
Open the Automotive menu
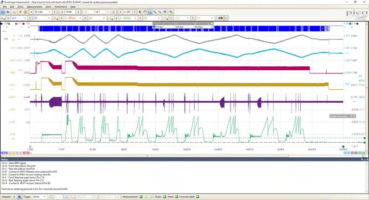click(61, 7)
